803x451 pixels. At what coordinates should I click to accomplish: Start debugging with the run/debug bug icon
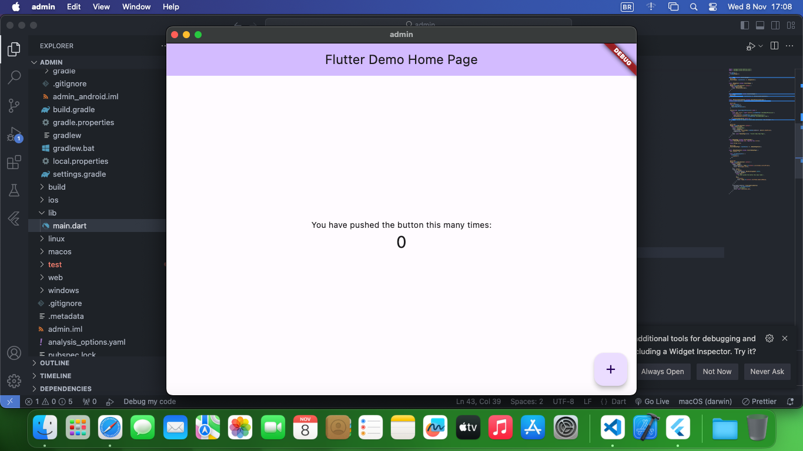tap(751, 46)
